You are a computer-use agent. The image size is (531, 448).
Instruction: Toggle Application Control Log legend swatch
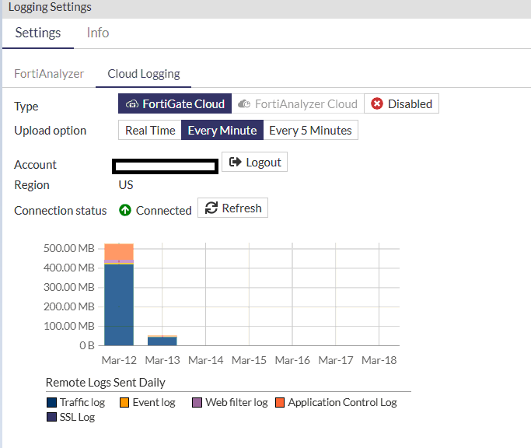[280, 402]
